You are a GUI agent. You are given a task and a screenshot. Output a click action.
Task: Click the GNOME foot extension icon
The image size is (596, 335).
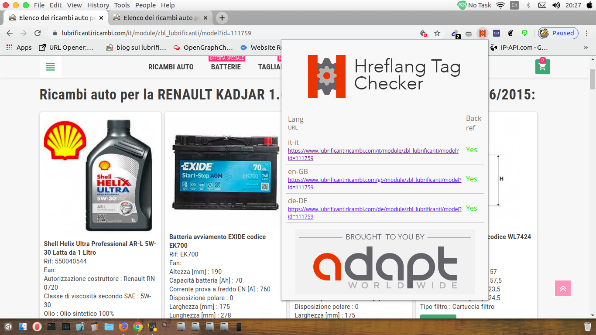(510, 33)
